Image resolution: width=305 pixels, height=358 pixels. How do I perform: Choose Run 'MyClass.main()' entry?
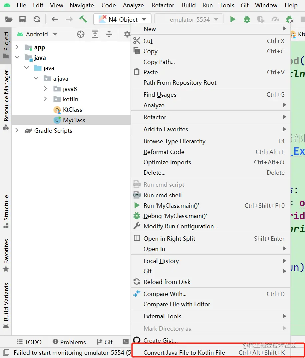coord(210,205)
